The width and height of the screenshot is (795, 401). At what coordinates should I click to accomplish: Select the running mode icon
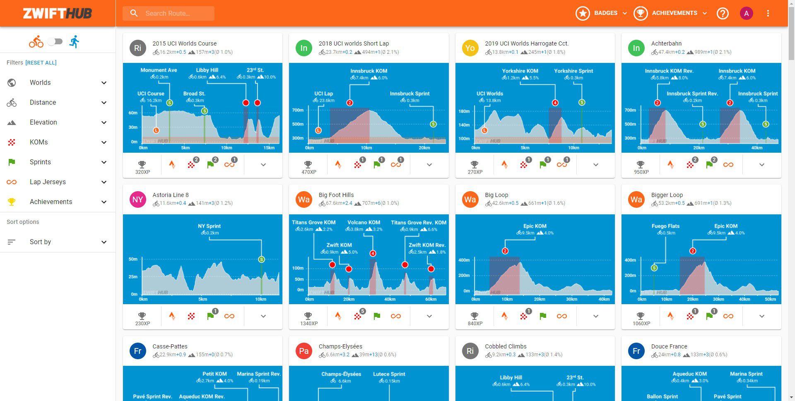tap(75, 41)
